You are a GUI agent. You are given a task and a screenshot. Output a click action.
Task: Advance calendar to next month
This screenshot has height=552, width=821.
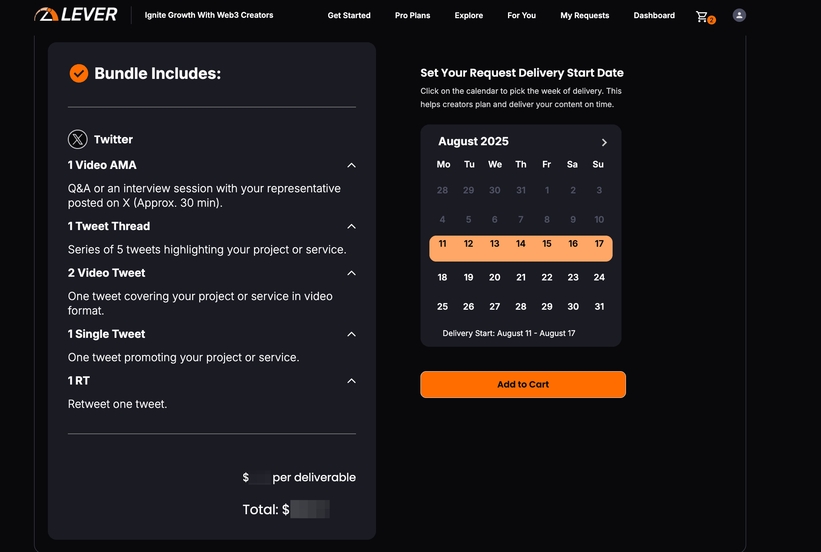604,142
